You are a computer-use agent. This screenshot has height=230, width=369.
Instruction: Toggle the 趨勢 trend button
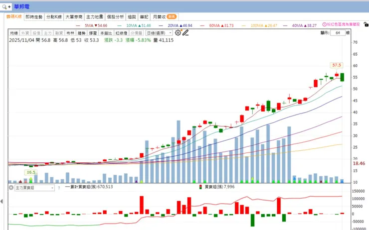tap(82, 33)
